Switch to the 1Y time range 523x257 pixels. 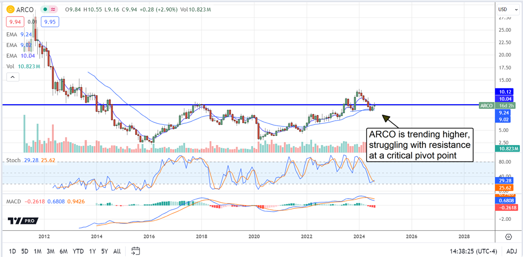92,251
